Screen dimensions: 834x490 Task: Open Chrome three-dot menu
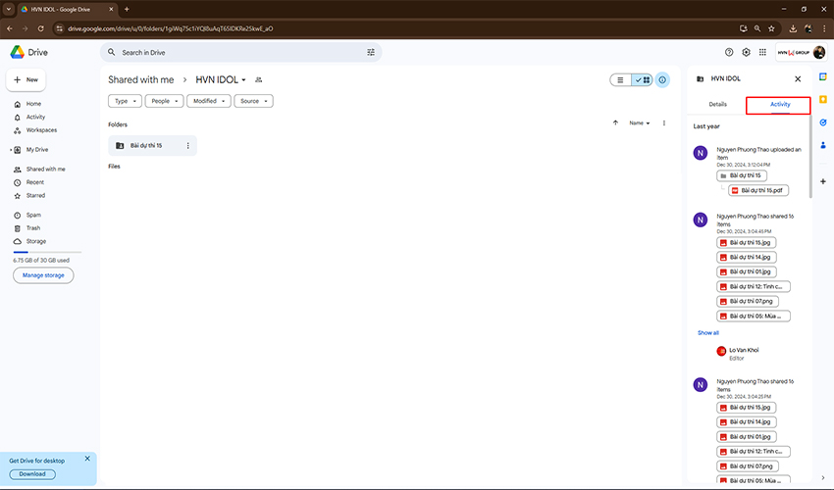pos(824,28)
